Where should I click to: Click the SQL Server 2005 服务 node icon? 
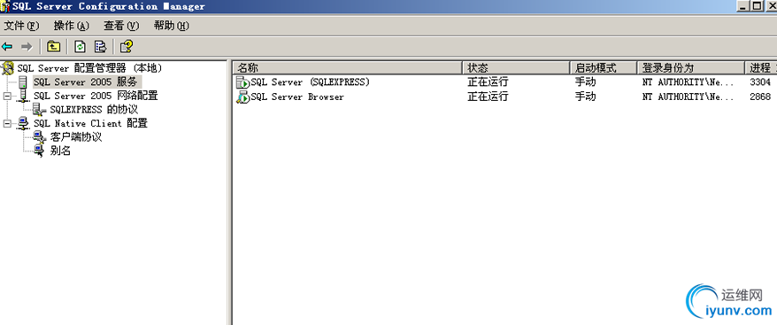23,81
